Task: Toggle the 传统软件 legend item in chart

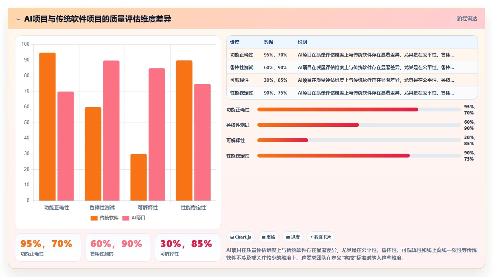Action: (104, 218)
